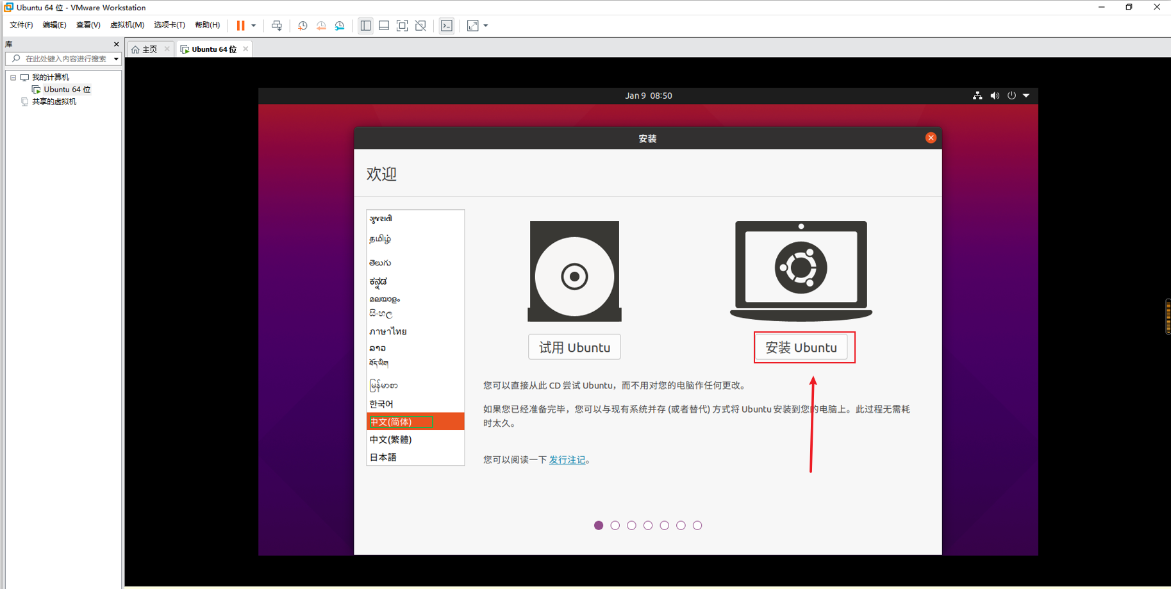This screenshot has width=1171, height=589.
Task: Select తెలుగు language in the list
Action: tap(415, 263)
